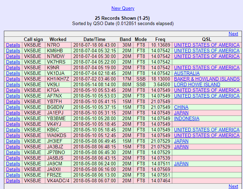Open the JAPAN QSL link for JA9CM
This screenshot has width=243, height=189.
[x=181, y=164]
